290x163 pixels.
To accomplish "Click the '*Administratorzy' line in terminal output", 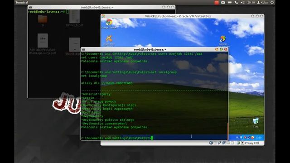I will pos(96,94).
